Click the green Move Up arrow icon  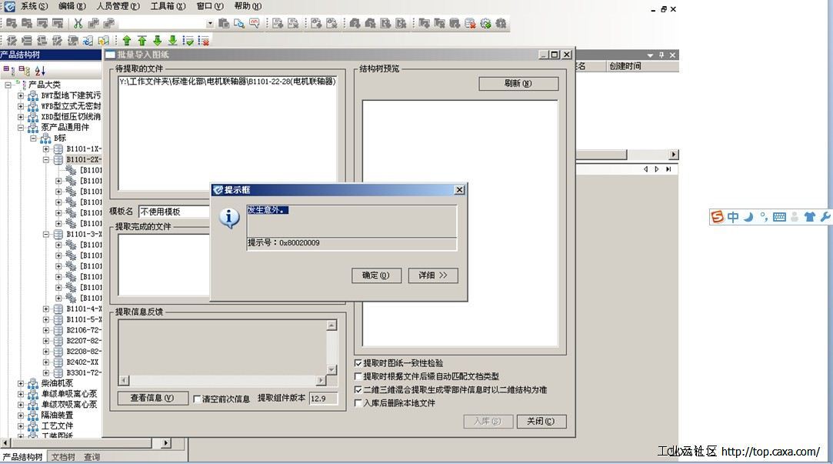[126, 40]
